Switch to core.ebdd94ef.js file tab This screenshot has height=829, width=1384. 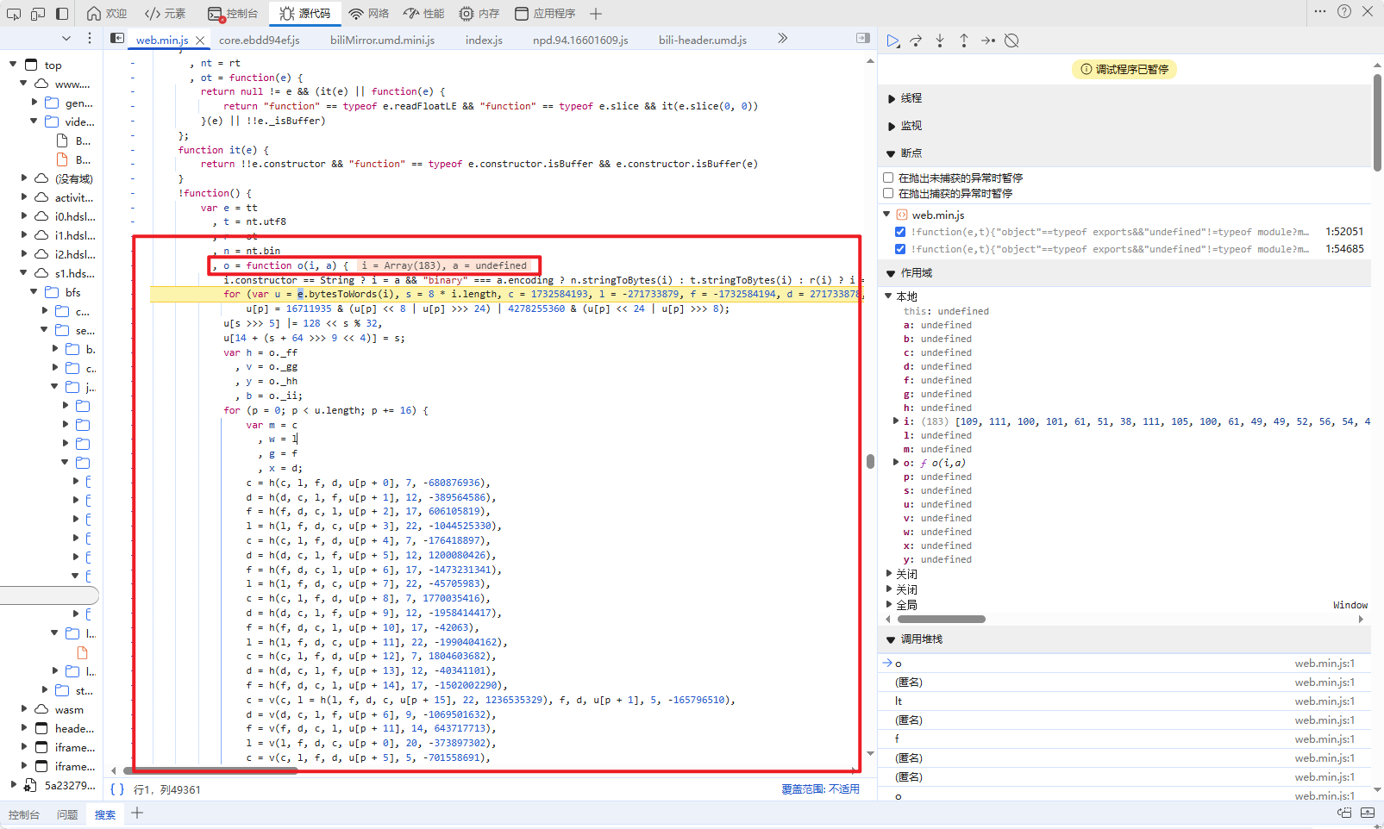click(x=260, y=40)
